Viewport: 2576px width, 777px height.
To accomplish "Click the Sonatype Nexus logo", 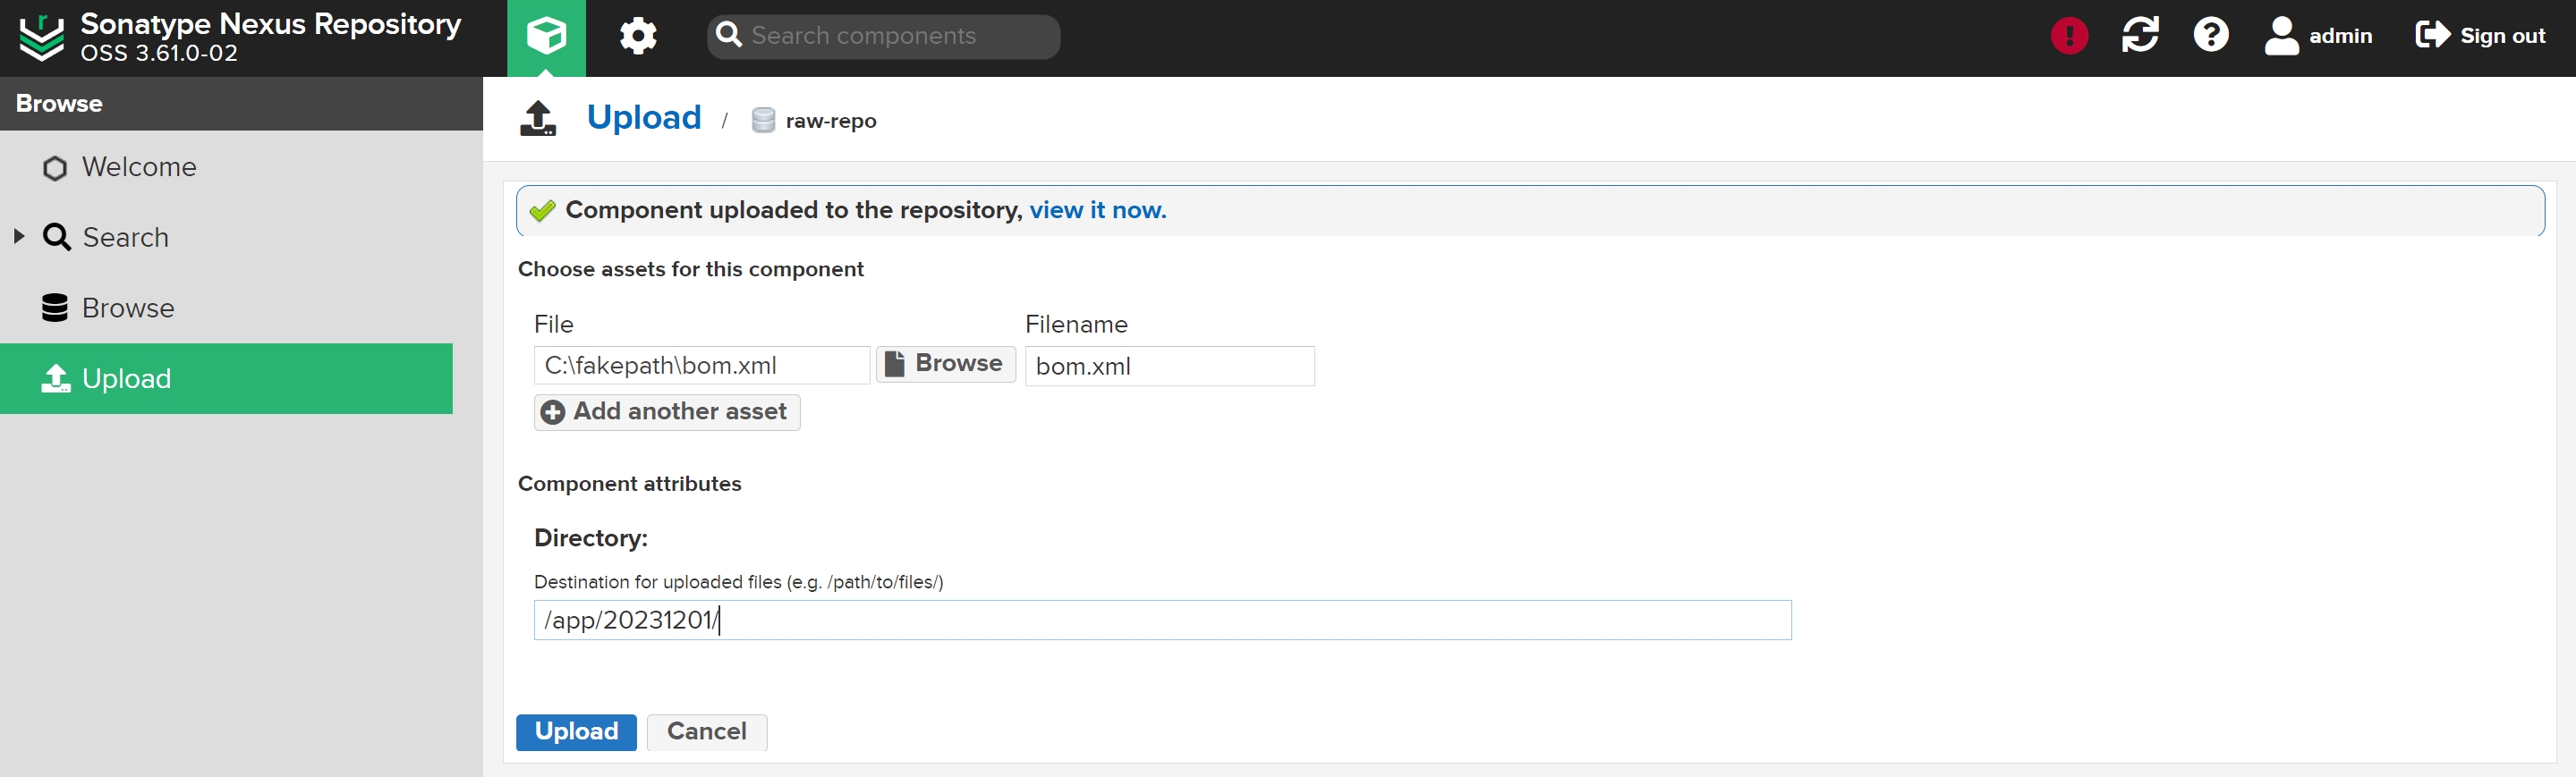I will [x=42, y=37].
